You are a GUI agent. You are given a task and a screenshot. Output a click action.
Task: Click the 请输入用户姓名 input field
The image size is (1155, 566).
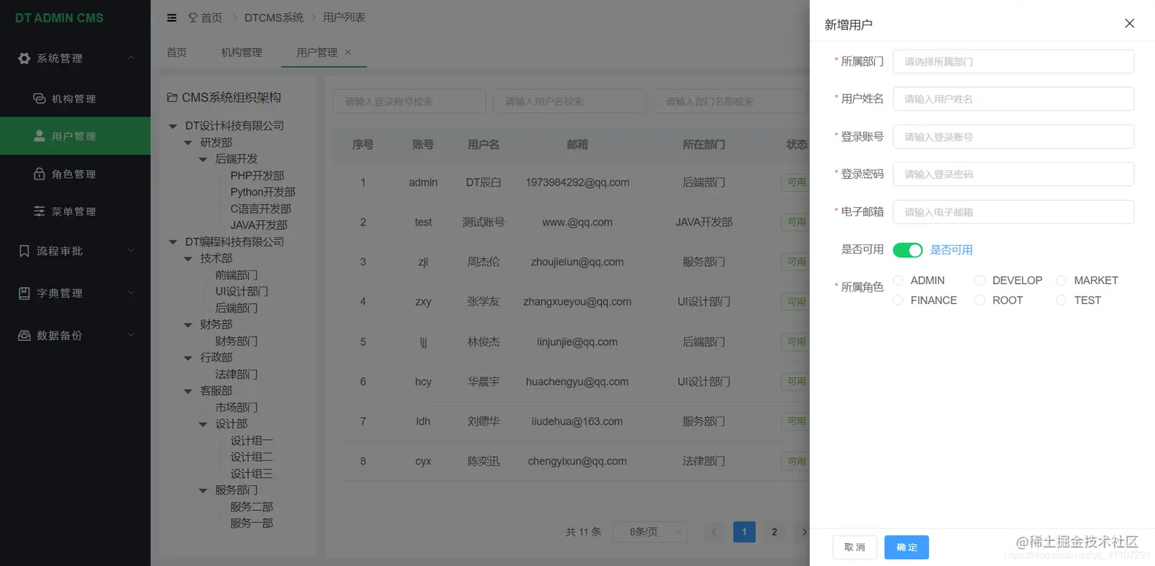click(1013, 99)
